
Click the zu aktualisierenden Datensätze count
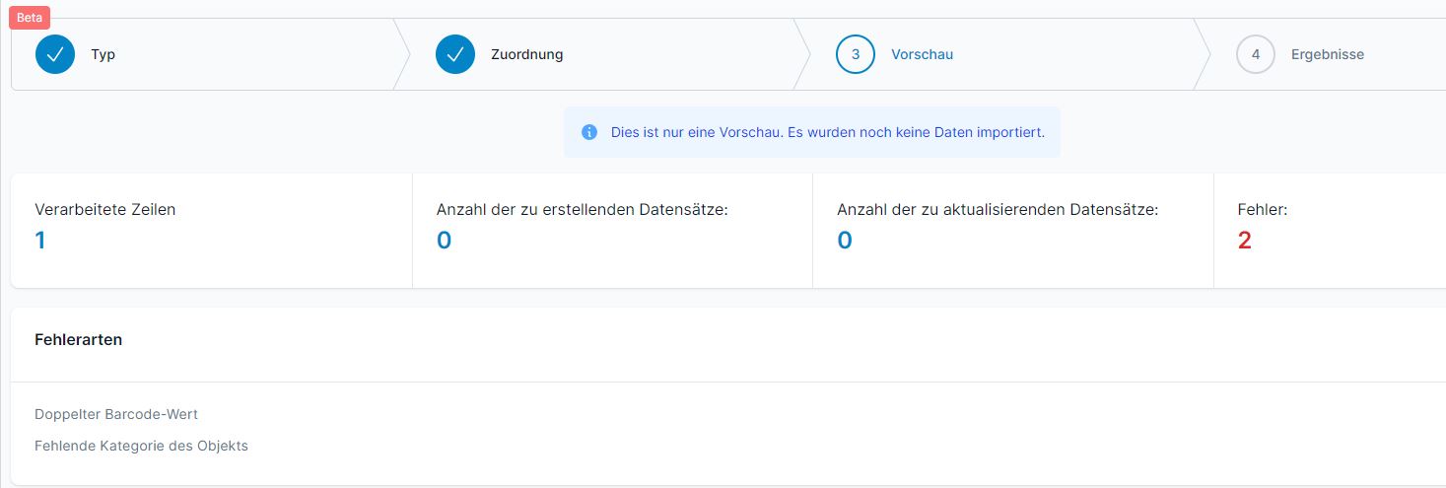point(845,241)
